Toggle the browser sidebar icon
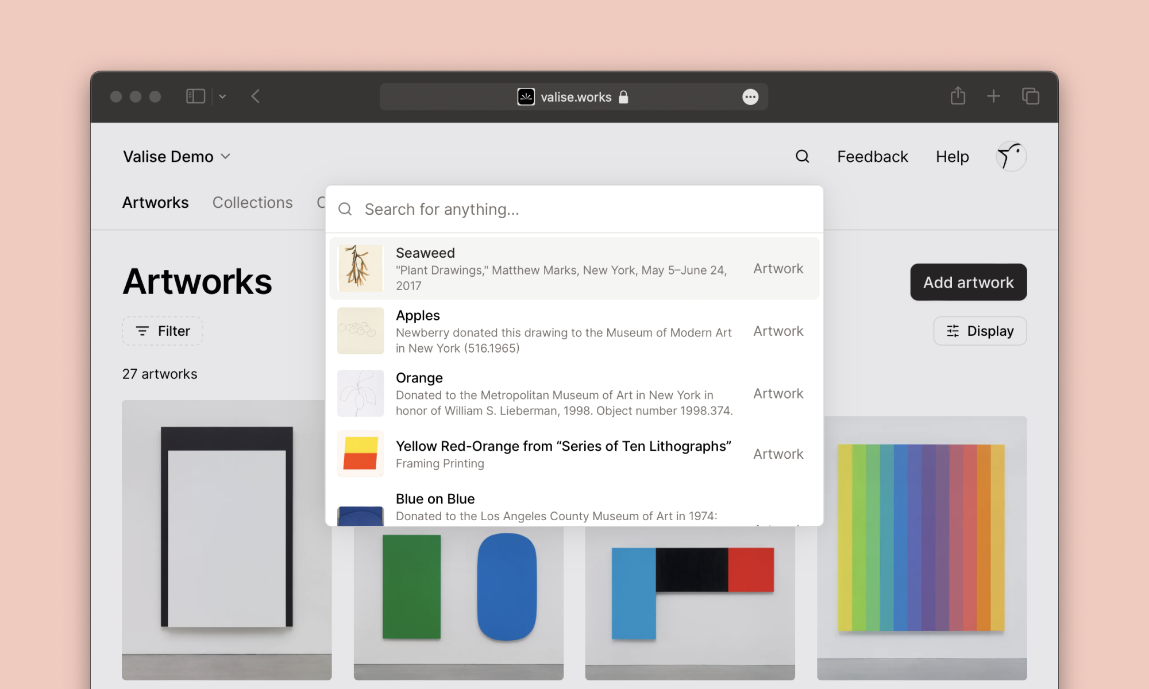This screenshot has width=1149, height=689. [195, 96]
